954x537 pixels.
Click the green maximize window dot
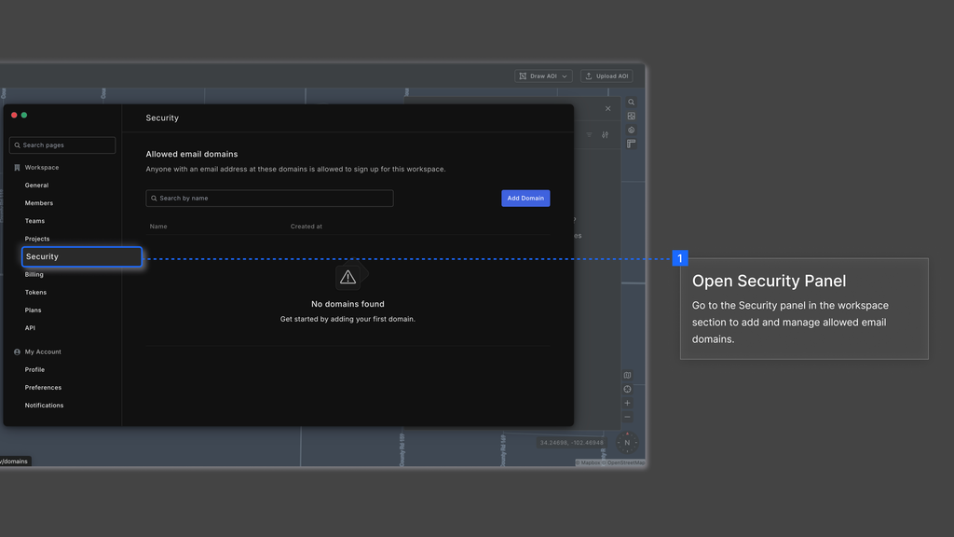pyautogui.click(x=24, y=115)
